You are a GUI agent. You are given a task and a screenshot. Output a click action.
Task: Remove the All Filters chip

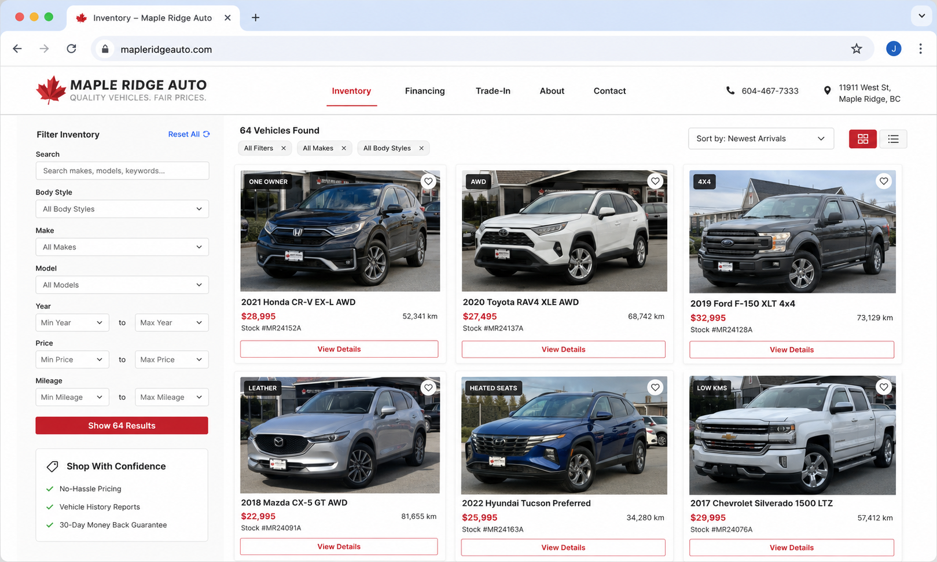(x=284, y=148)
